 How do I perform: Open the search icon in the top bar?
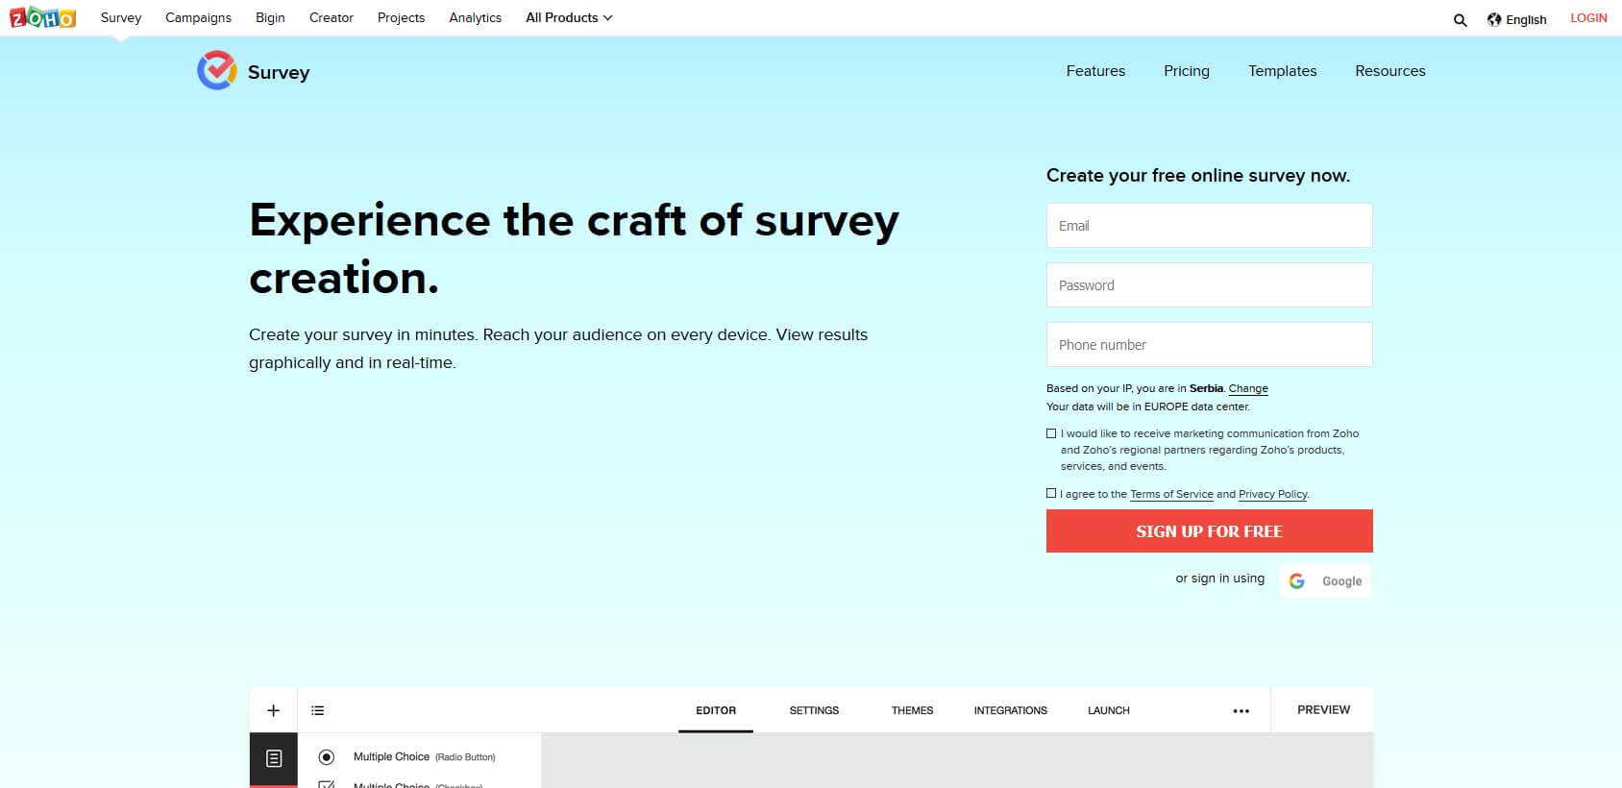point(1460,19)
